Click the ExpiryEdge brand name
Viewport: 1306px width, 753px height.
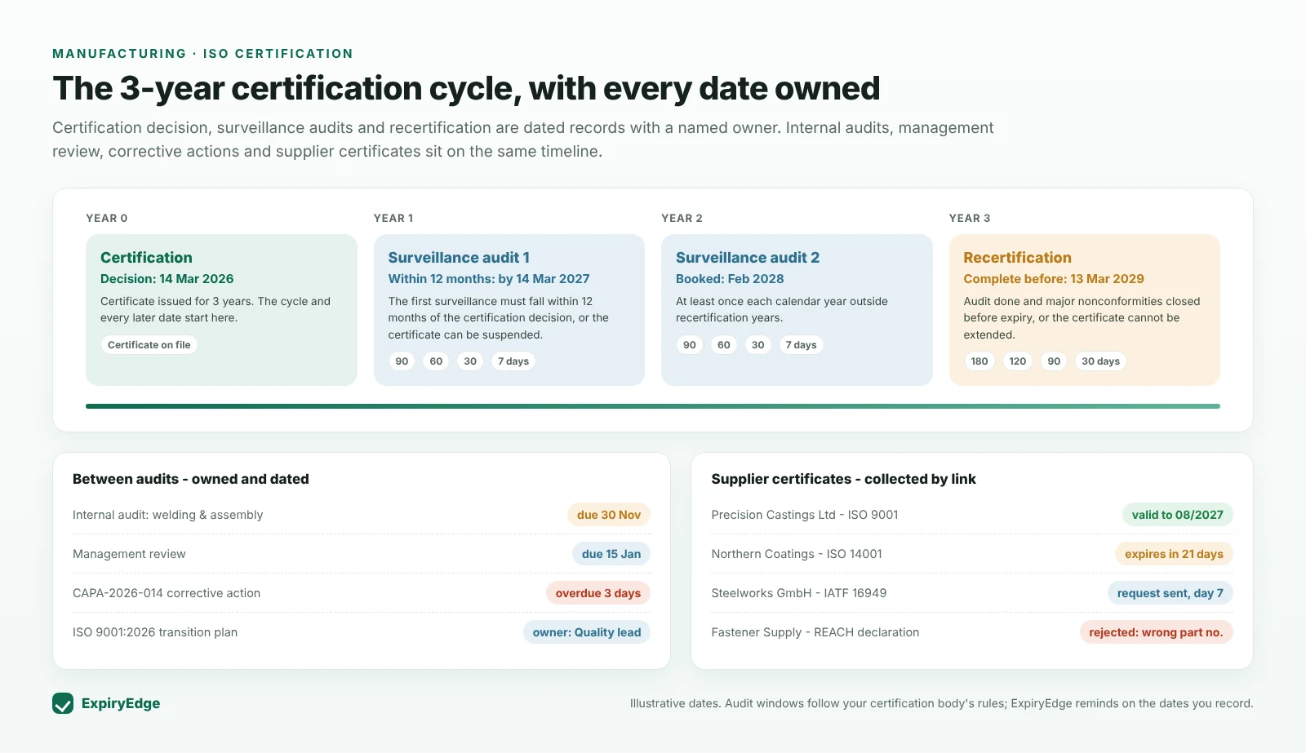click(x=121, y=703)
